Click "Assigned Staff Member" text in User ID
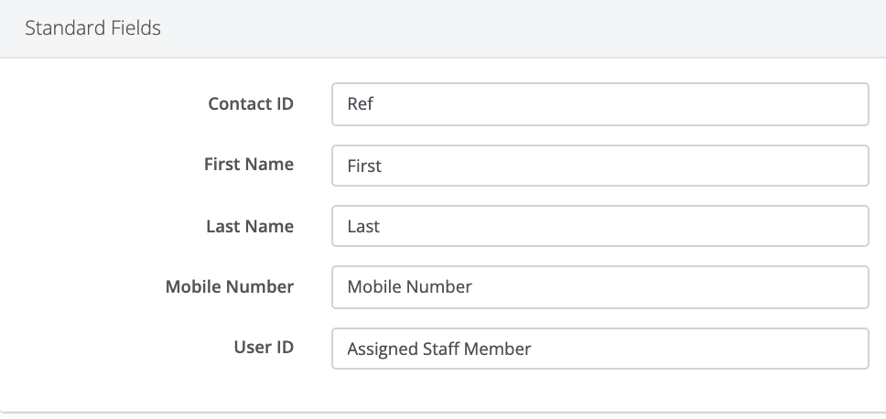Viewport: 886px width, 419px height. click(x=438, y=349)
